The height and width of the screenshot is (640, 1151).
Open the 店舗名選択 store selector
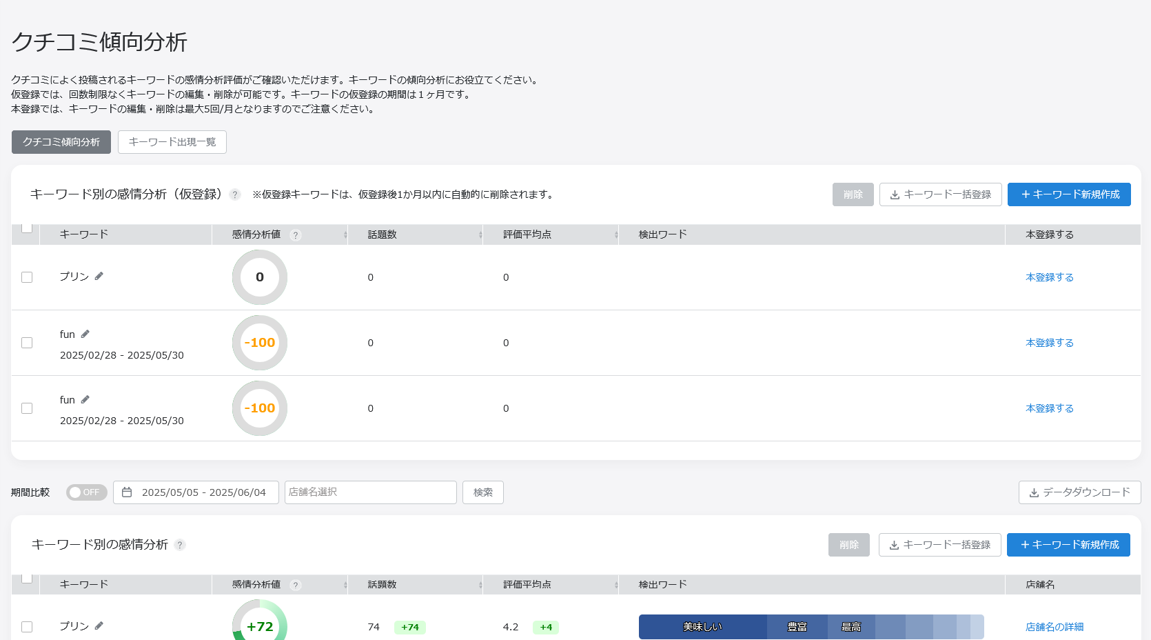pyautogui.click(x=370, y=492)
